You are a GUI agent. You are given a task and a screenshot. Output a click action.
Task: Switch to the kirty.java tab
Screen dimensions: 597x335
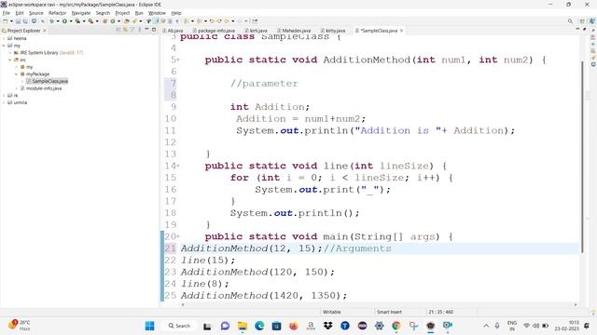[x=333, y=31]
